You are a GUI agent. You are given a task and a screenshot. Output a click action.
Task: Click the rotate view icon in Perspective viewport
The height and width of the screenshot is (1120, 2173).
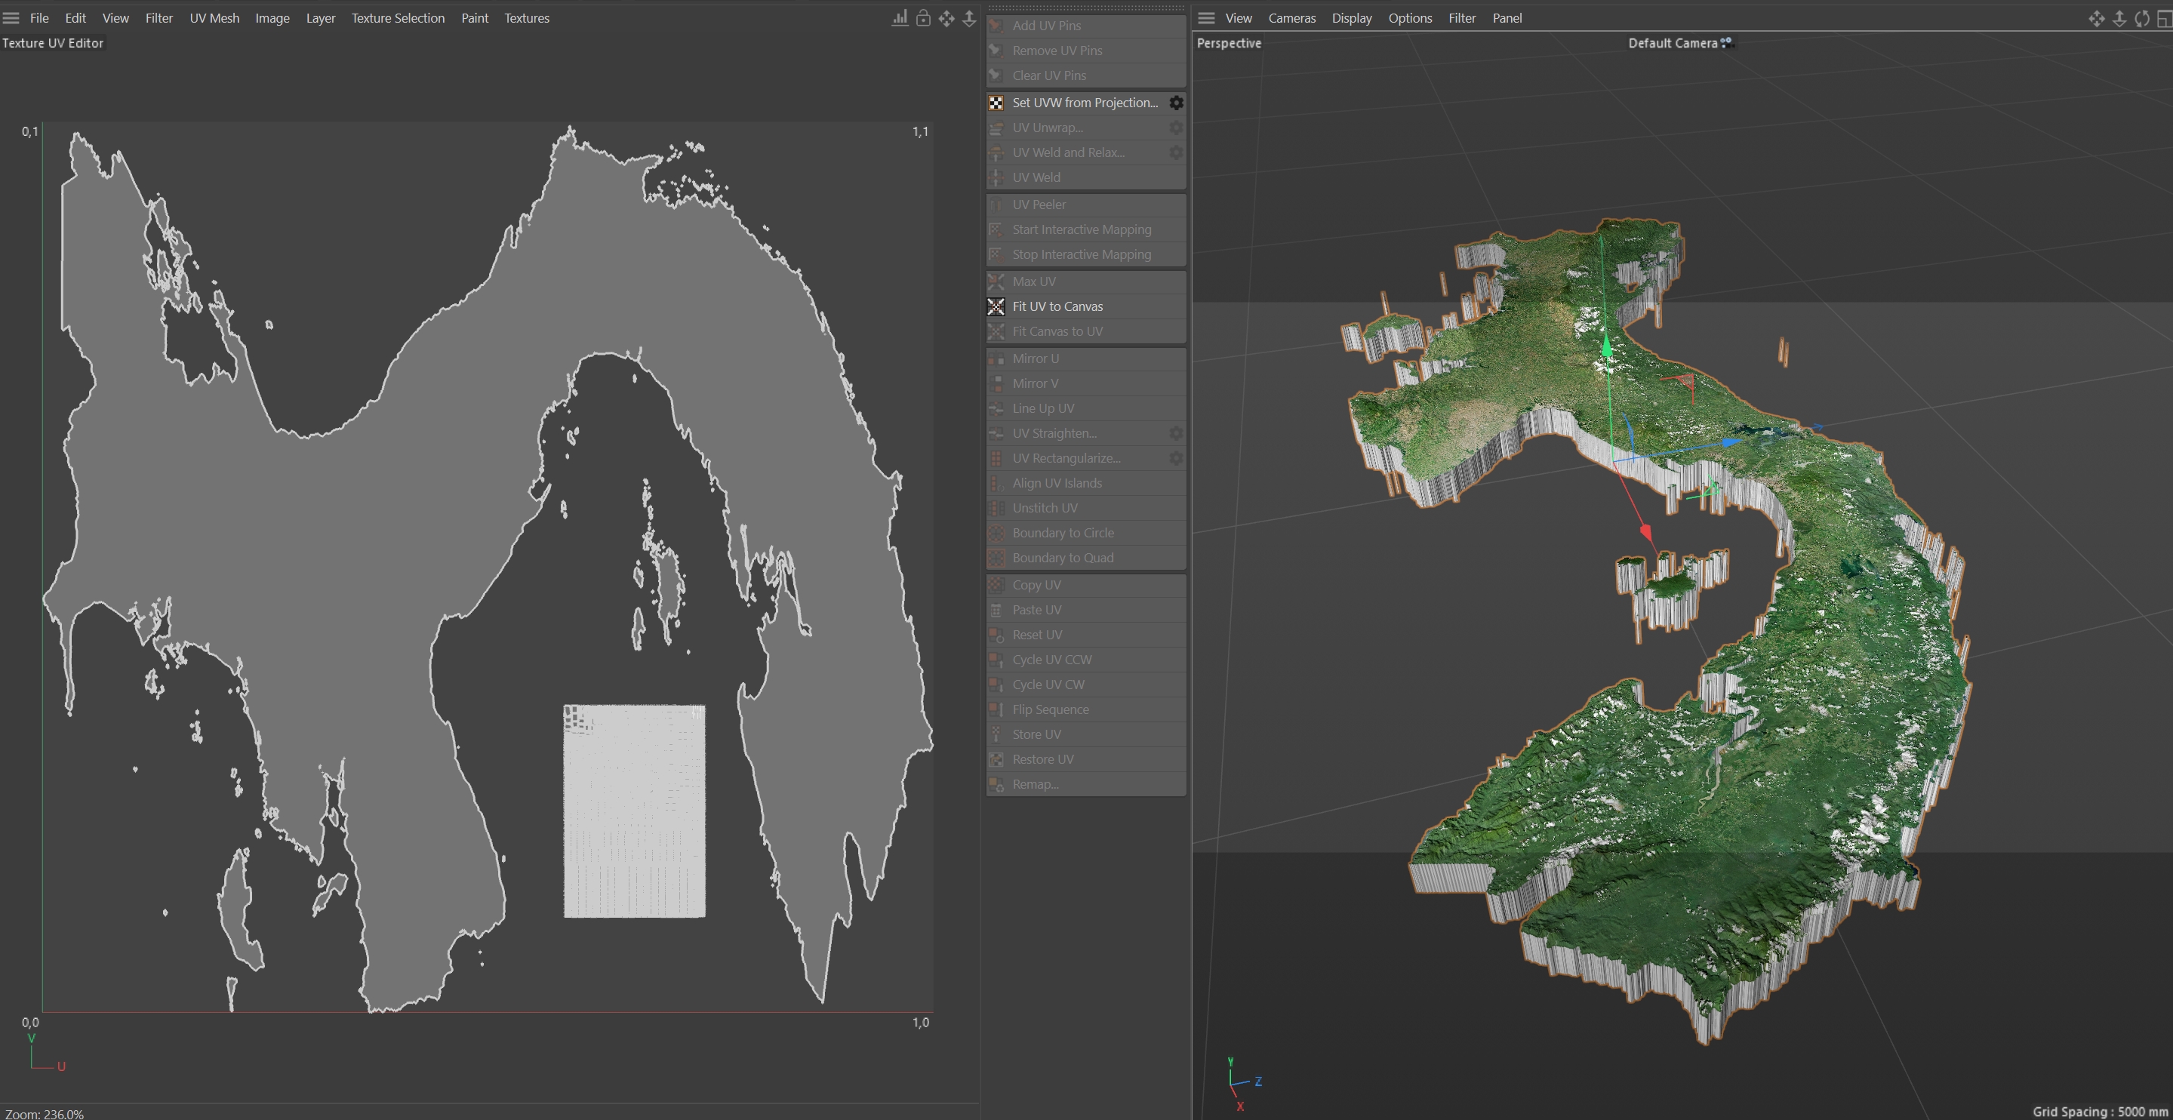2142,17
